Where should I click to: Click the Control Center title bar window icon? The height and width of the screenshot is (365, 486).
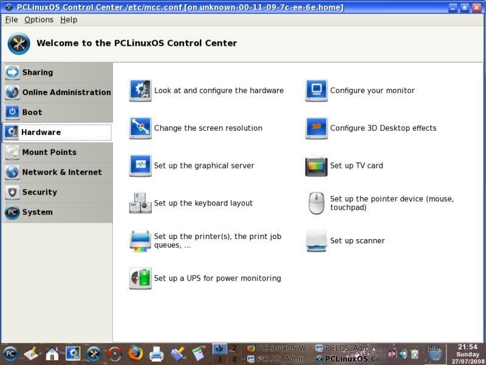click(9, 7)
